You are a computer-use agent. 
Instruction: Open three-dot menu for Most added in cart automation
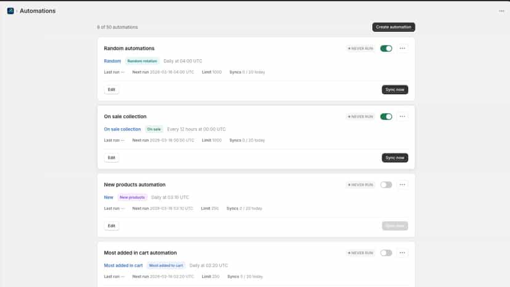pyautogui.click(x=402, y=253)
